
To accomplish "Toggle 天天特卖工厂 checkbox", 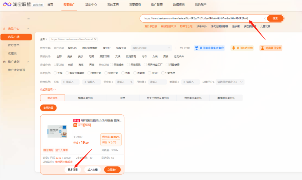I will click(145, 65).
